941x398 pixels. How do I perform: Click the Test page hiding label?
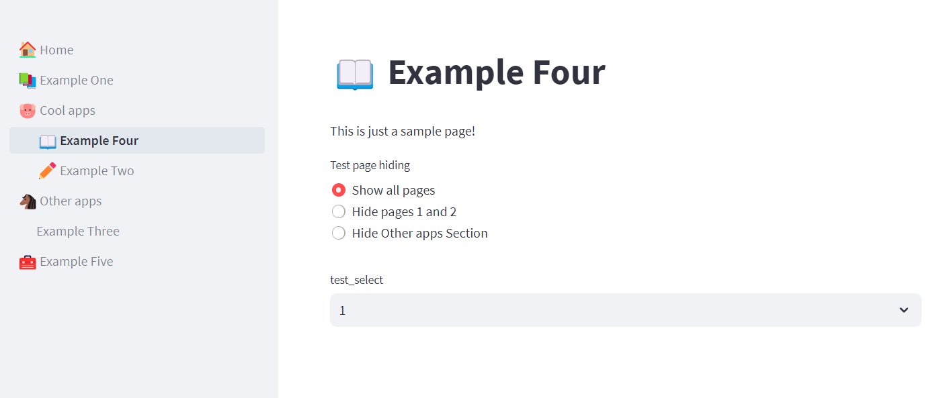370,164
